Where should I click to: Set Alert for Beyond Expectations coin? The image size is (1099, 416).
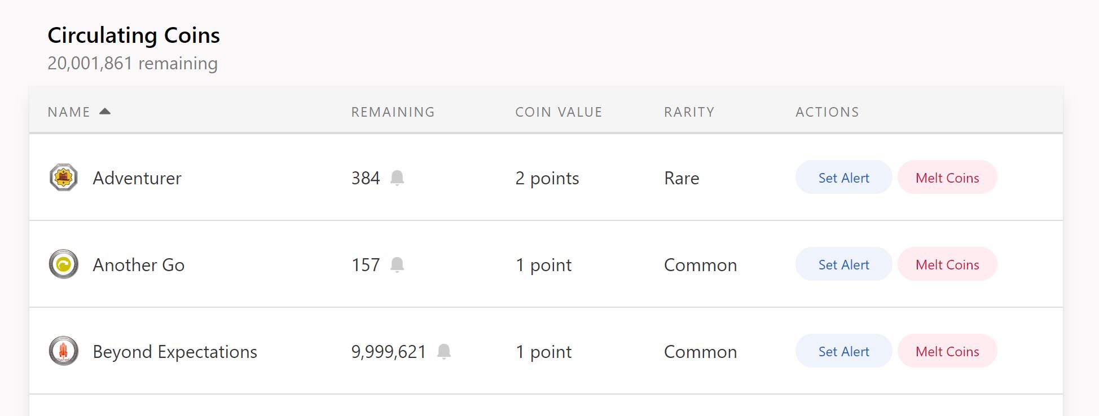pyautogui.click(x=843, y=351)
